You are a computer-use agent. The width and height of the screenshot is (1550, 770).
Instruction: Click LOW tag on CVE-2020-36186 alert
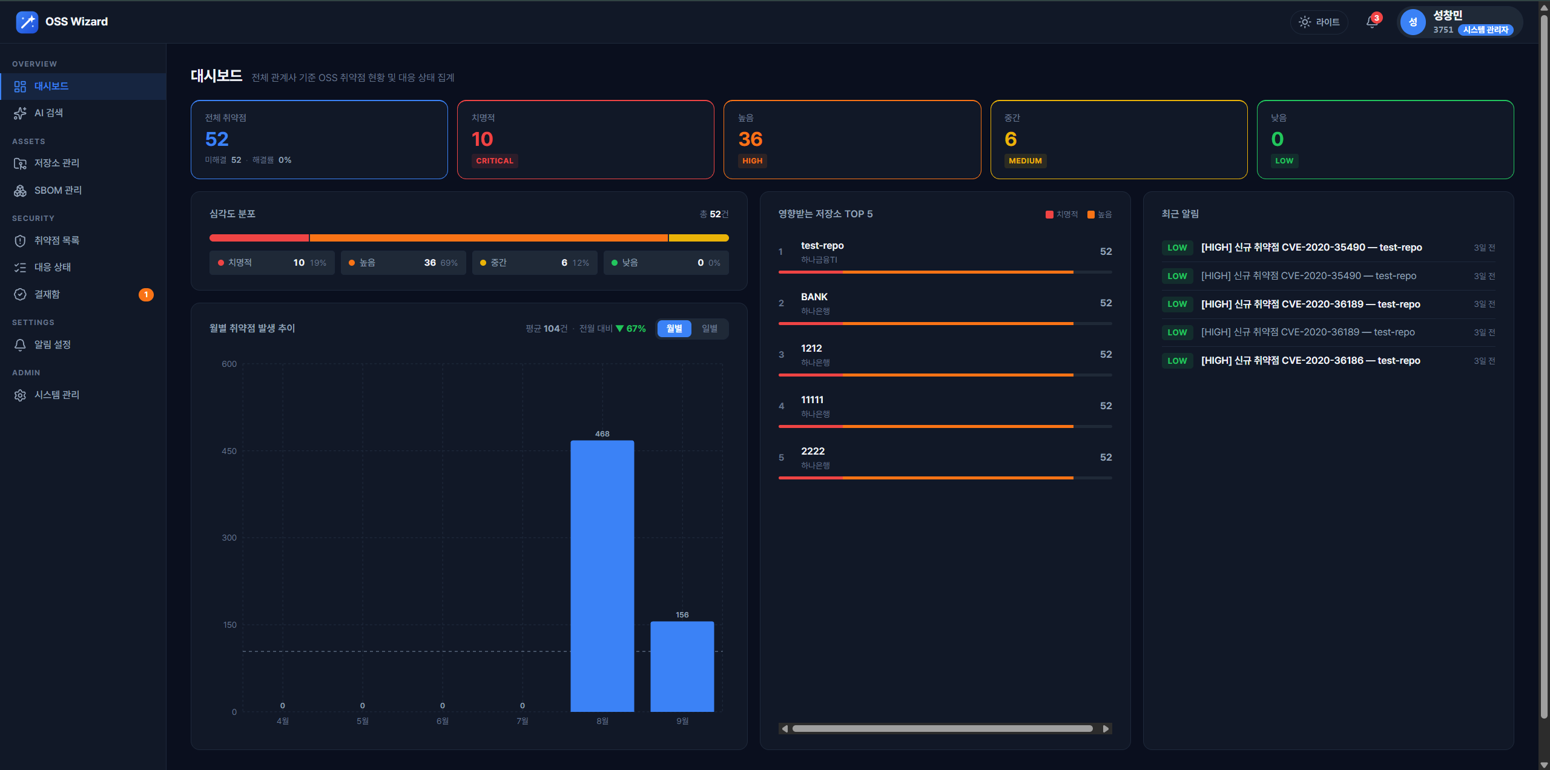(x=1177, y=361)
